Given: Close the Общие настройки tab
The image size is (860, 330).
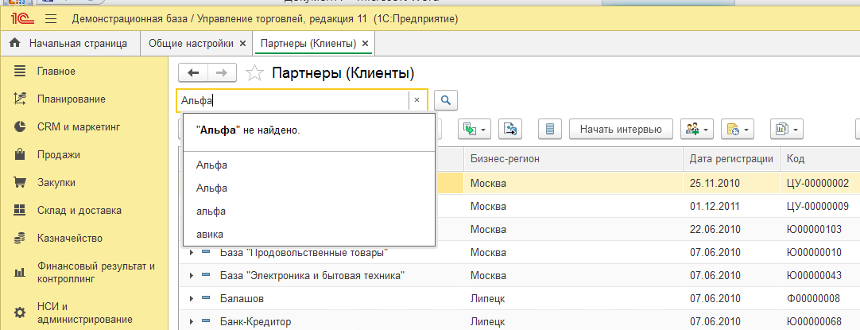Looking at the screenshot, I should pyautogui.click(x=243, y=44).
